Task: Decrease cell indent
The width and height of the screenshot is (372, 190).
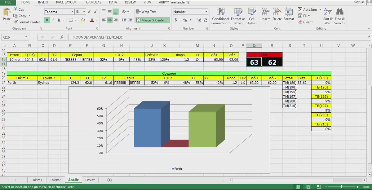Action: tap(124, 20)
